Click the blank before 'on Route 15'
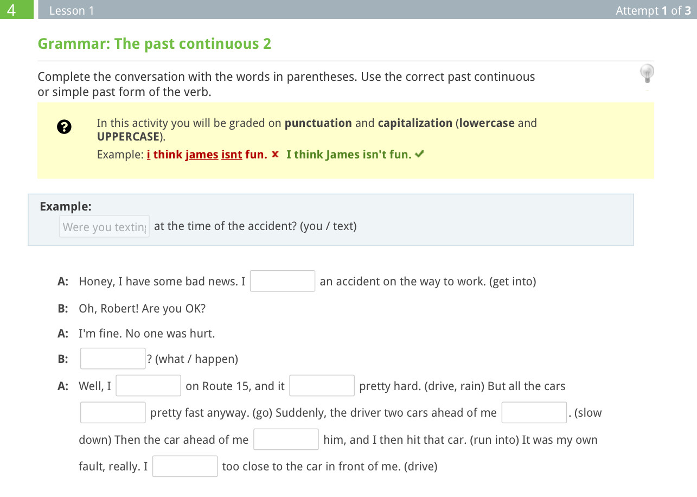Viewport: 697px width, 497px height. (x=148, y=386)
